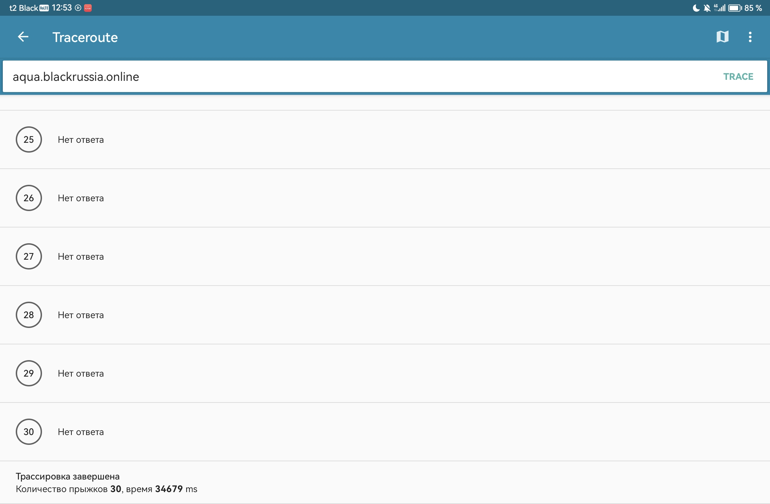Tap the hop 25 'Нет ответа' row text
770x504 pixels.
[x=81, y=140]
